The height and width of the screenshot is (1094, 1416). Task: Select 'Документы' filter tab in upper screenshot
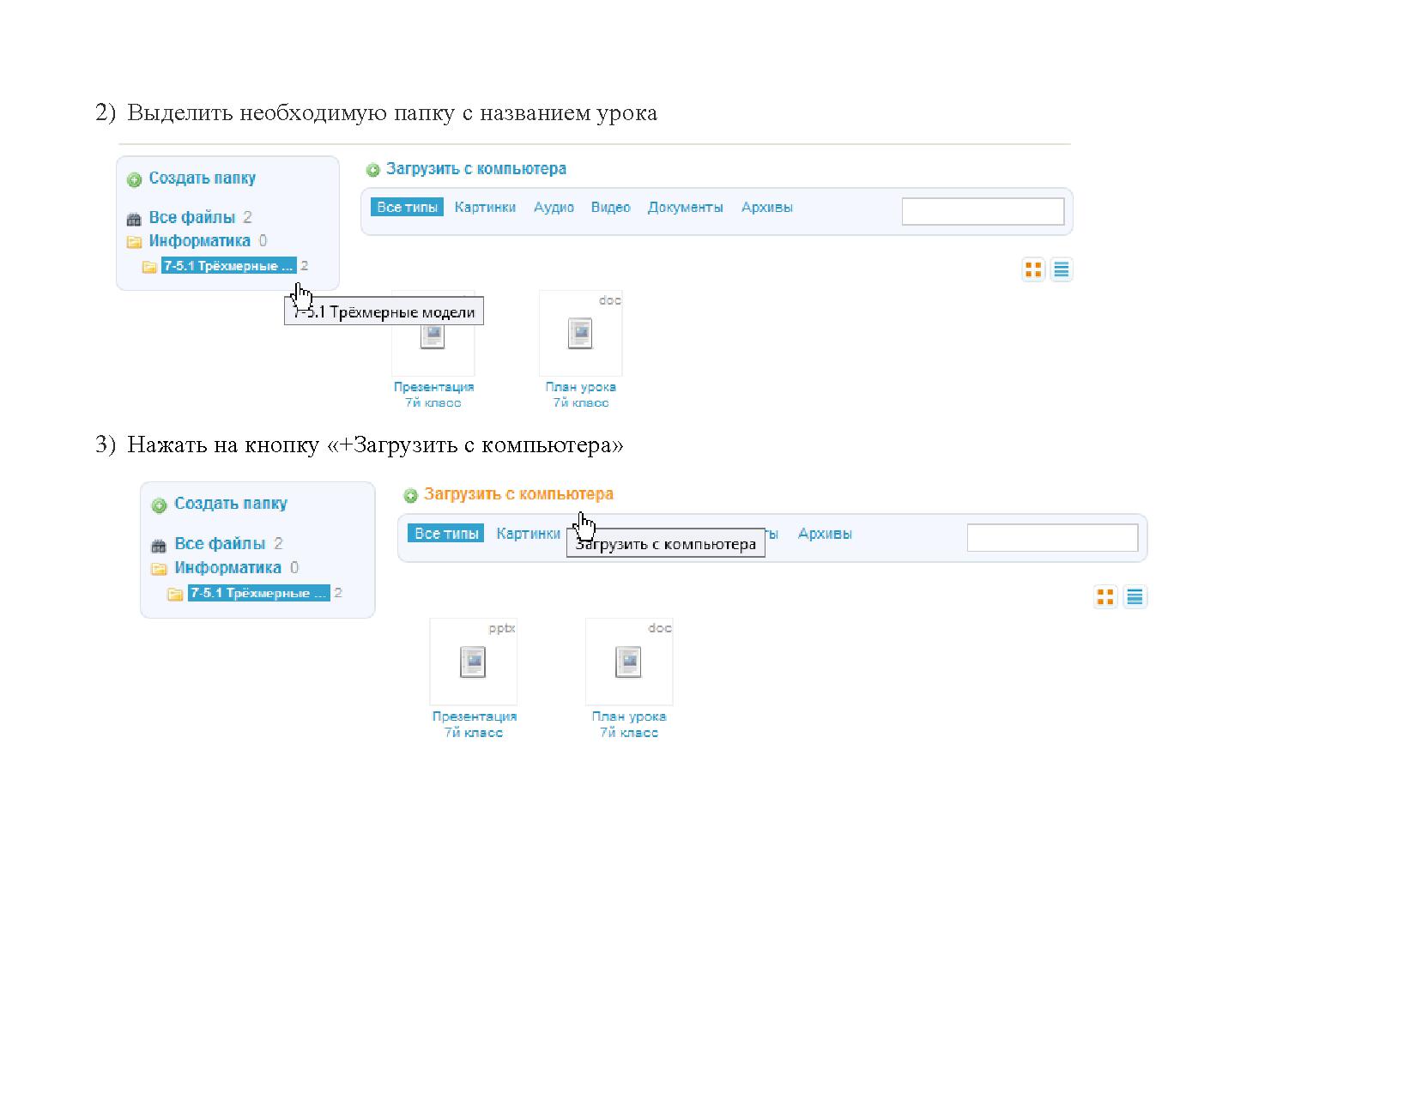tap(686, 208)
